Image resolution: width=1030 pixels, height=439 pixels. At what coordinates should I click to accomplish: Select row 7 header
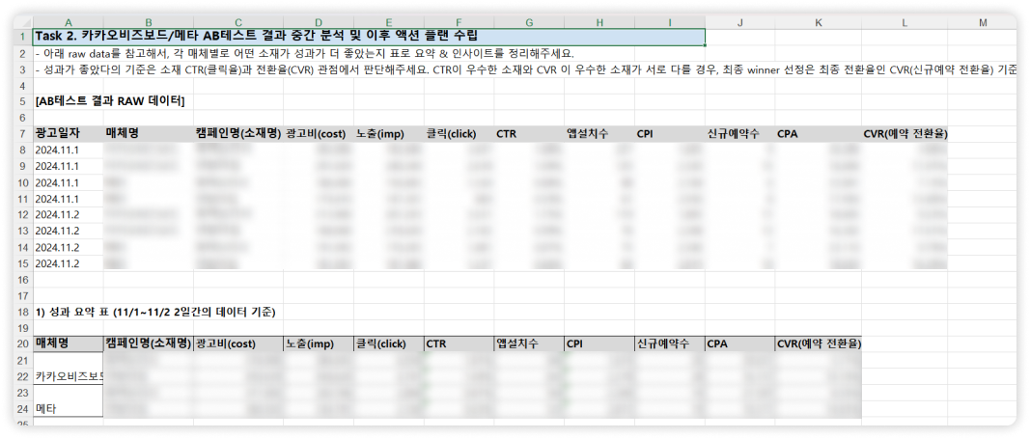click(x=21, y=133)
